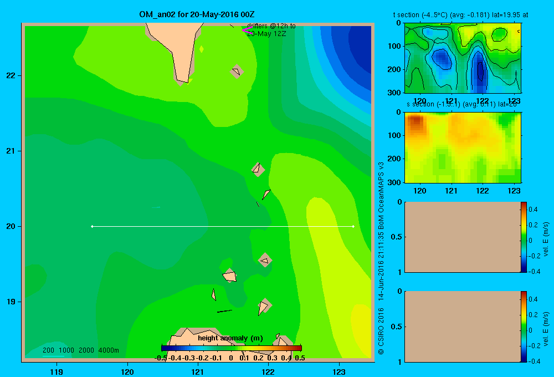
Task: Click the main map latitude label 21
Action: (x=11, y=151)
